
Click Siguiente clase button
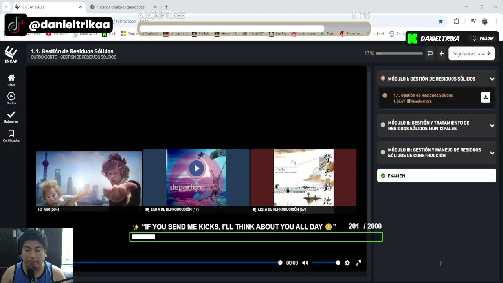point(472,53)
